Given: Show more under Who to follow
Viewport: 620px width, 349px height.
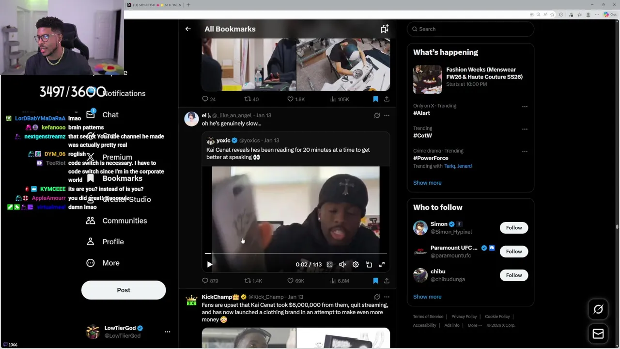Looking at the screenshot, I should (x=427, y=297).
